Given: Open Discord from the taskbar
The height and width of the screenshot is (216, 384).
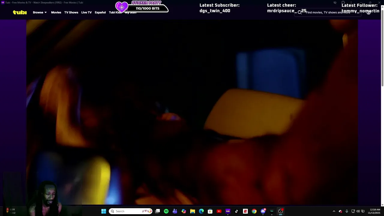Looking at the screenshot, I should [x=263, y=211].
